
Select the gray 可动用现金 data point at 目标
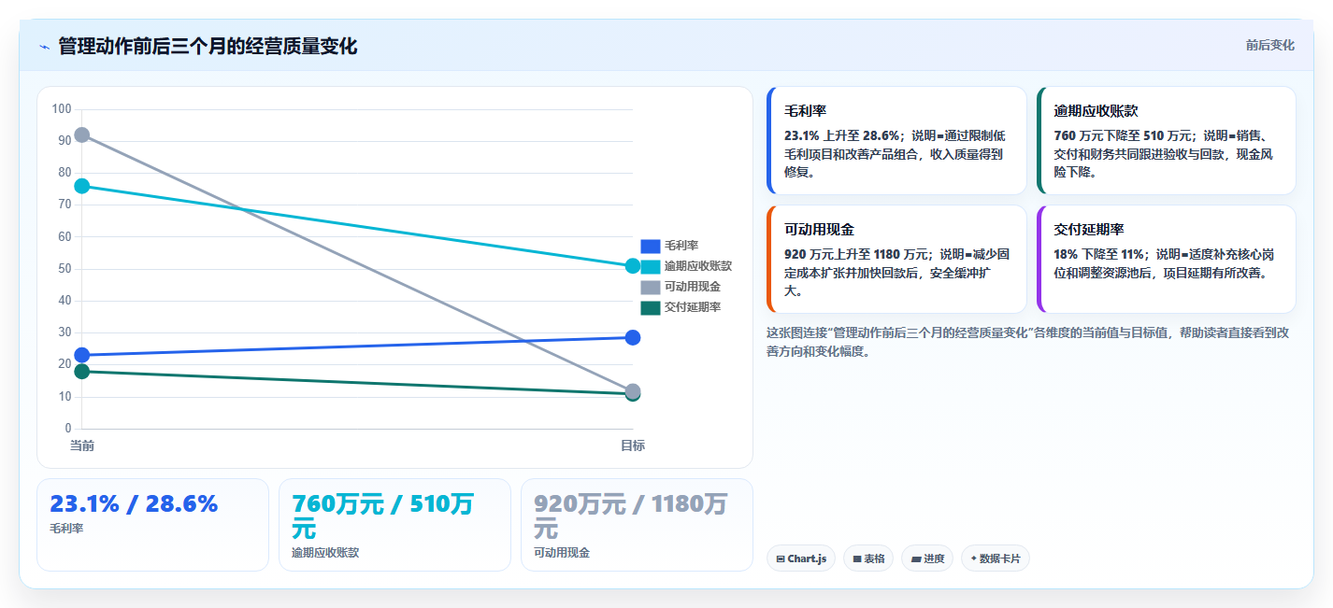[633, 391]
